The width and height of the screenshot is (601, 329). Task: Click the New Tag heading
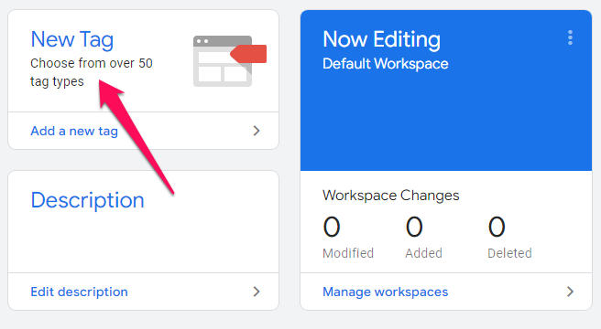click(72, 39)
